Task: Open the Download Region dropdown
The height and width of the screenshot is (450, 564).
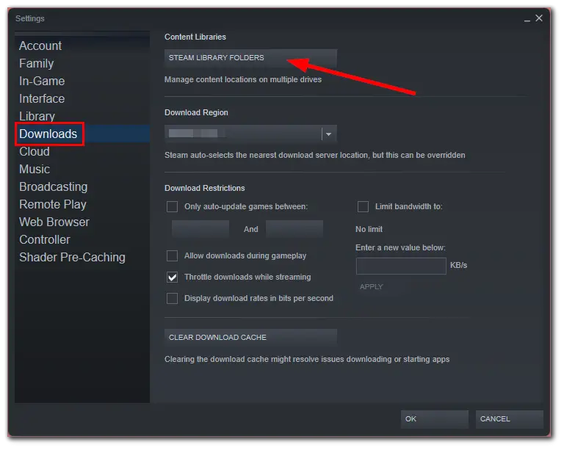Action: pyautogui.click(x=250, y=134)
